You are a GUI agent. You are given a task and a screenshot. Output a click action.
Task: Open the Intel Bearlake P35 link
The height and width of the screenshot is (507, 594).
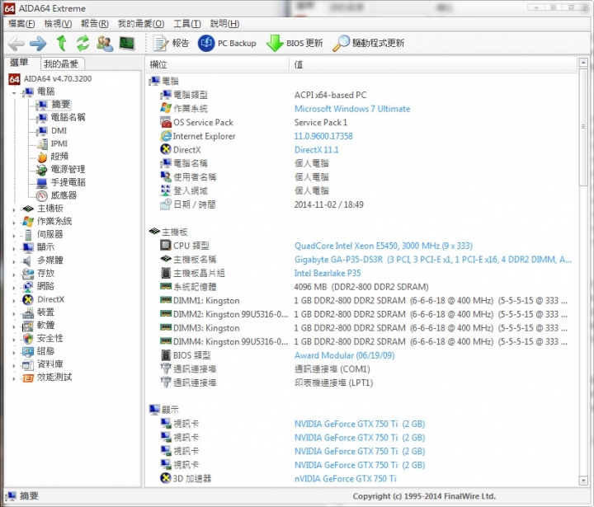click(328, 273)
